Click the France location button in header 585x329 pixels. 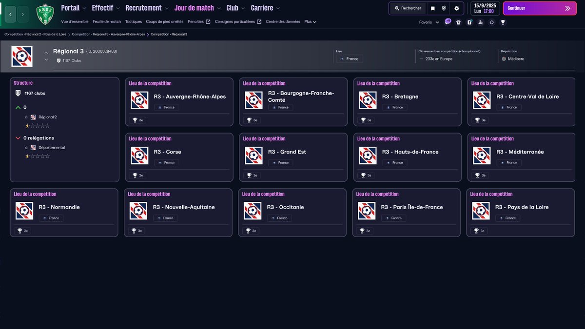pyautogui.click(x=350, y=59)
